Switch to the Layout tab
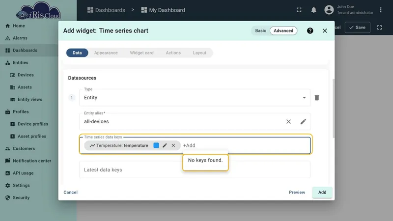 pos(199,53)
